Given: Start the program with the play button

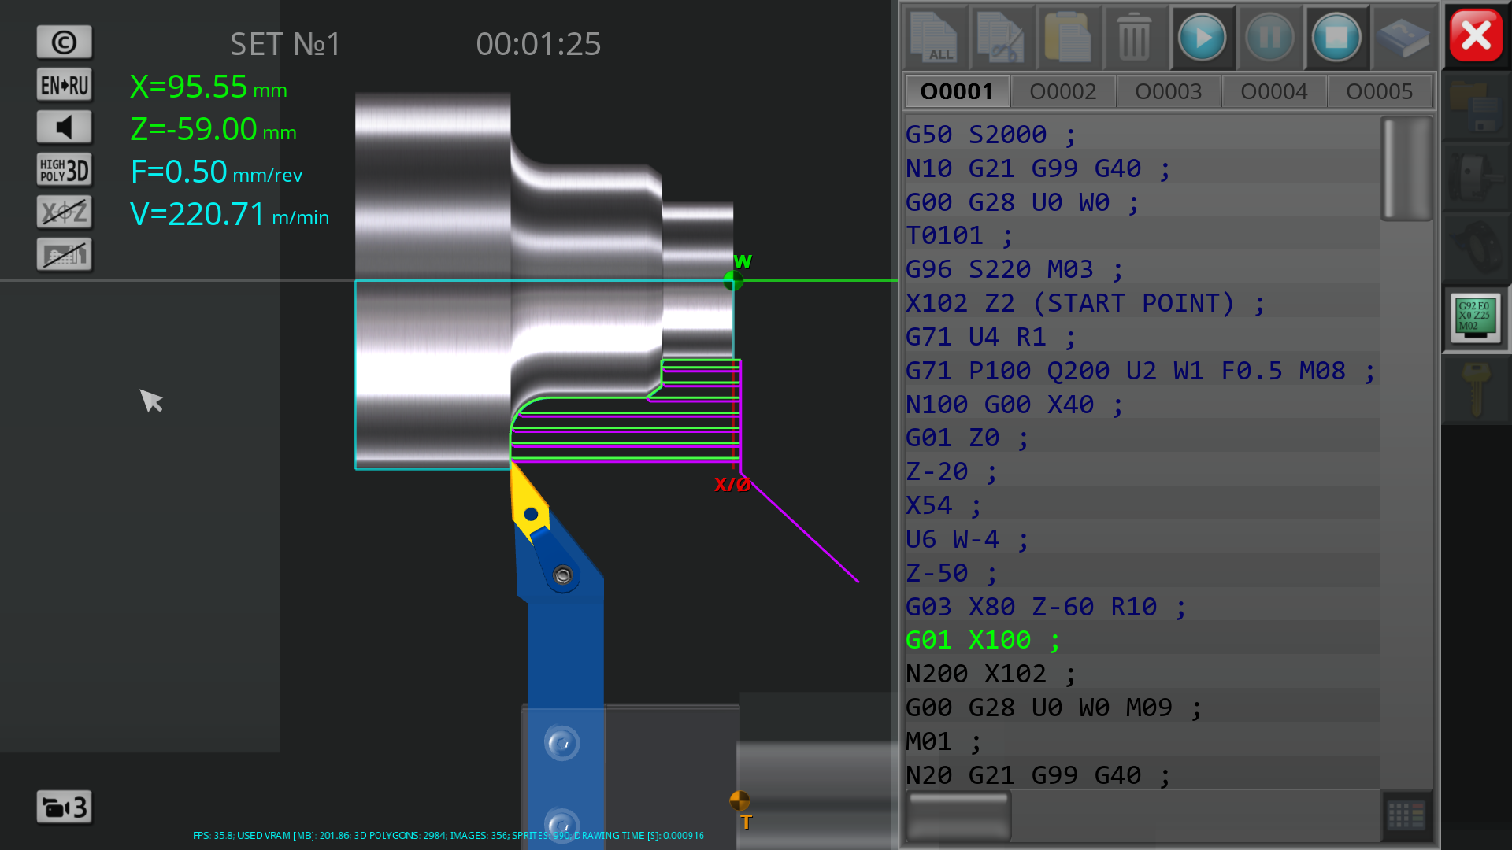Looking at the screenshot, I should coord(1202,37).
